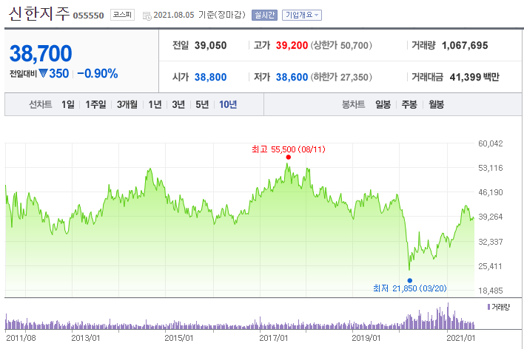Click the 신한지주 stock name heading
This screenshot has width=524, height=349.
(39, 14)
